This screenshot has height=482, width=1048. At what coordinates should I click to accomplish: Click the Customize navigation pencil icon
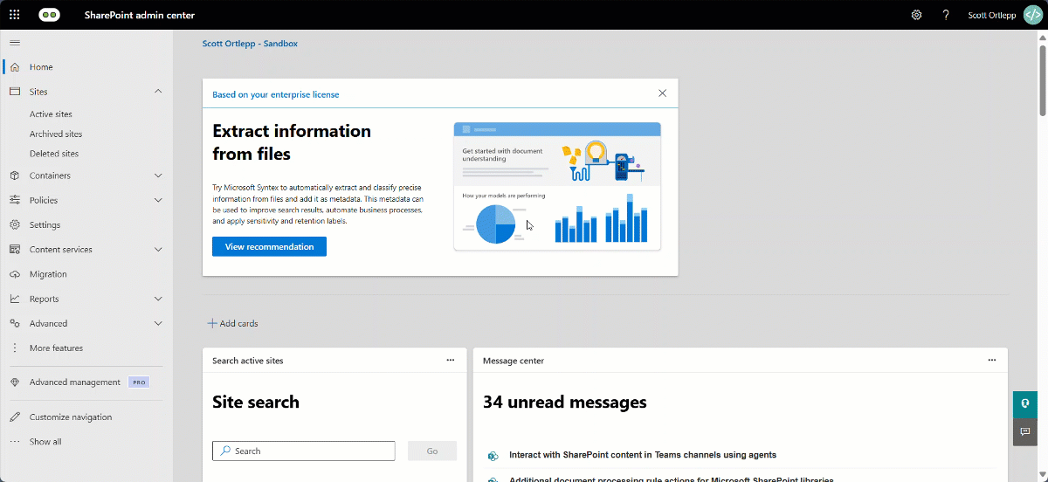(x=15, y=417)
